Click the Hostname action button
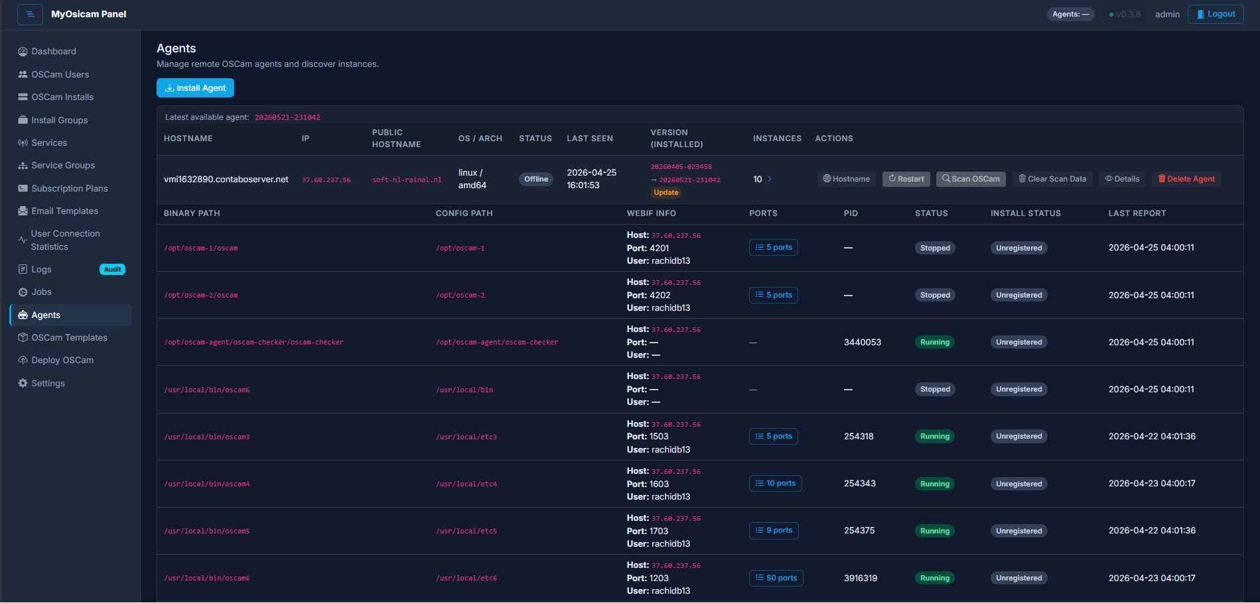The image size is (1260, 603). point(846,179)
